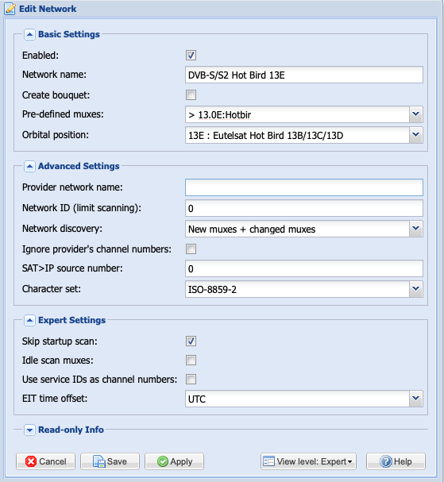This screenshot has width=444, height=482.
Task: Uncheck Skip startup scan
Action: point(191,341)
